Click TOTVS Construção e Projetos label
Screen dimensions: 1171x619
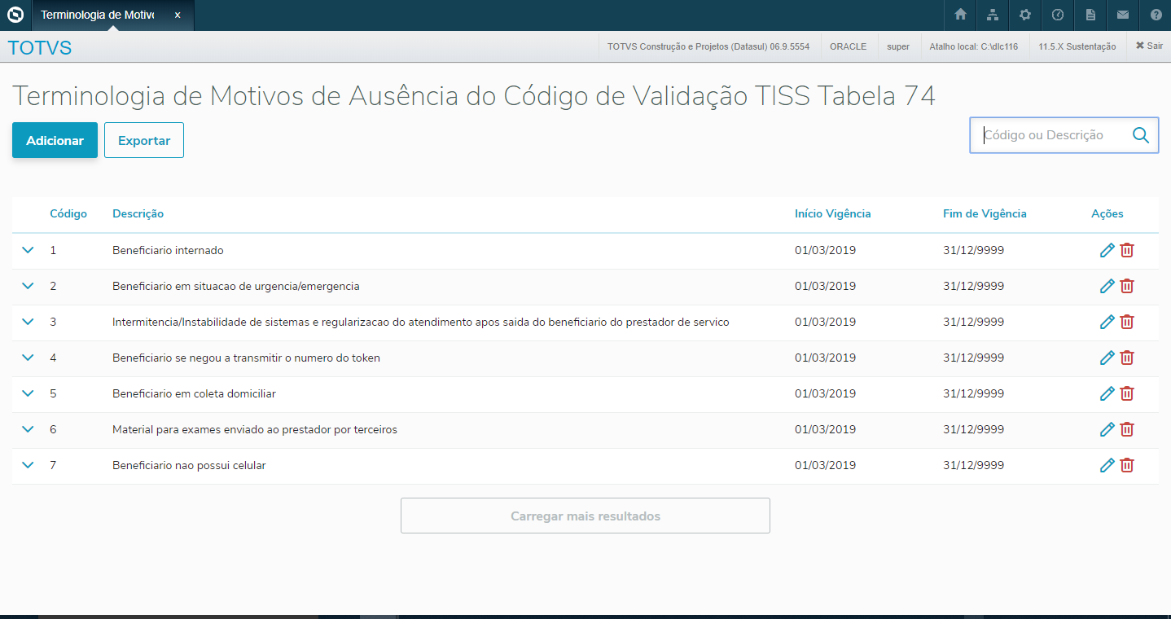(x=708, y=46)
